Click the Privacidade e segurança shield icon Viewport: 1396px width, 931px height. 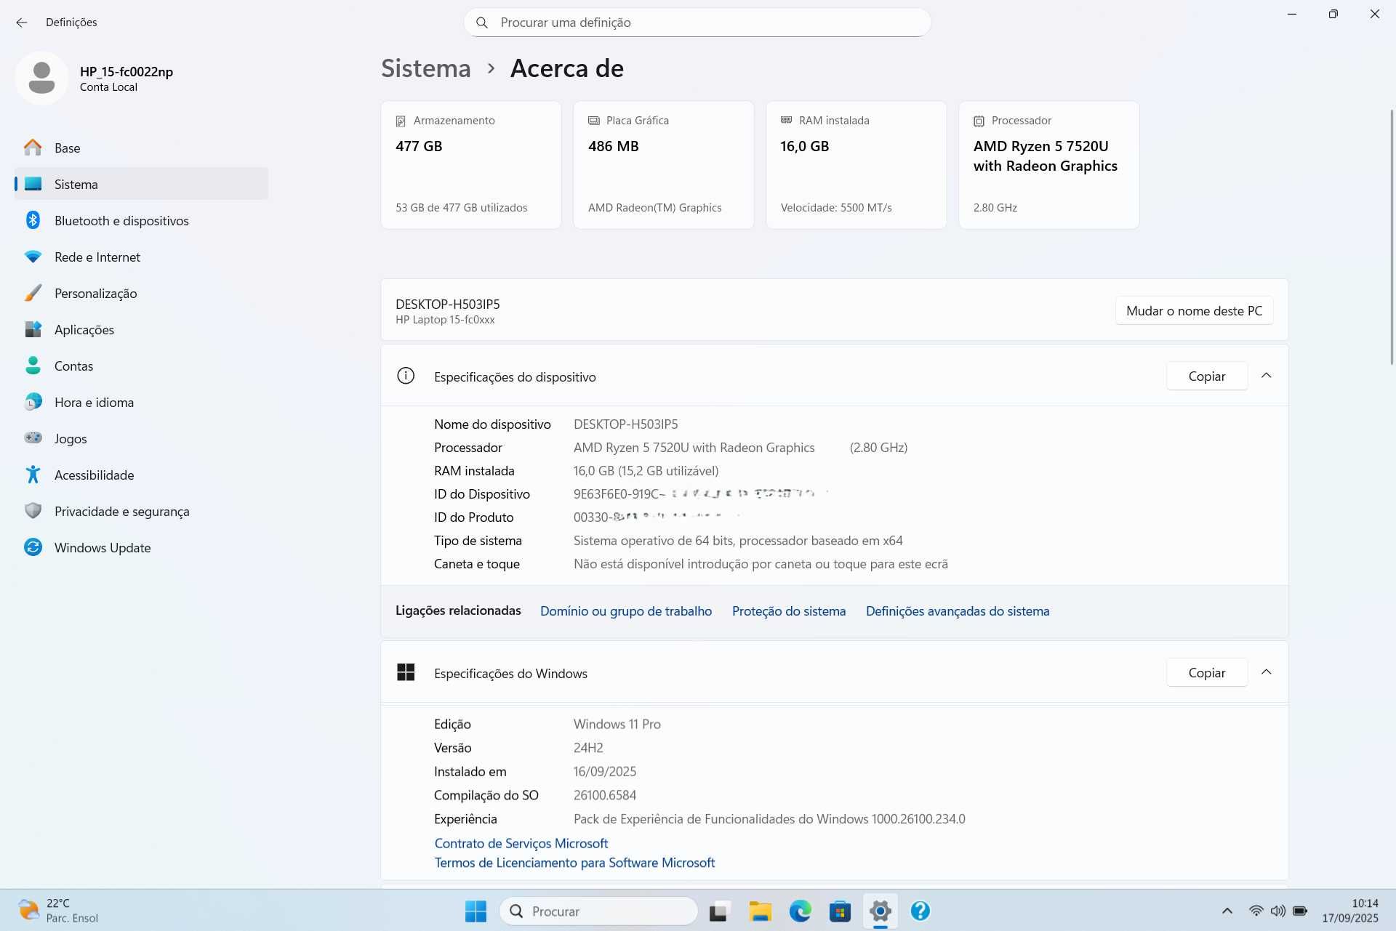coord(33,511)
